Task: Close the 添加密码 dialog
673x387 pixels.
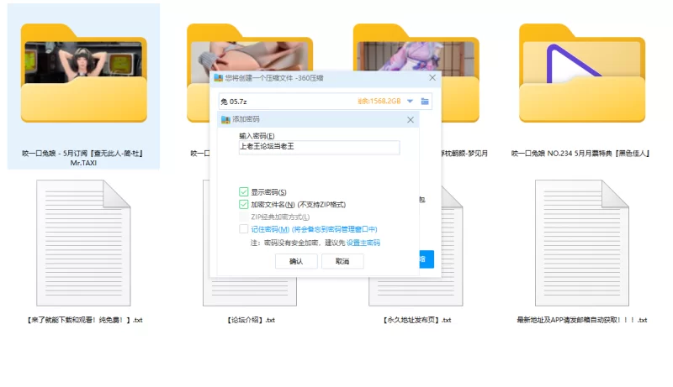Action: pyautogui.click(x=411, y=120)
